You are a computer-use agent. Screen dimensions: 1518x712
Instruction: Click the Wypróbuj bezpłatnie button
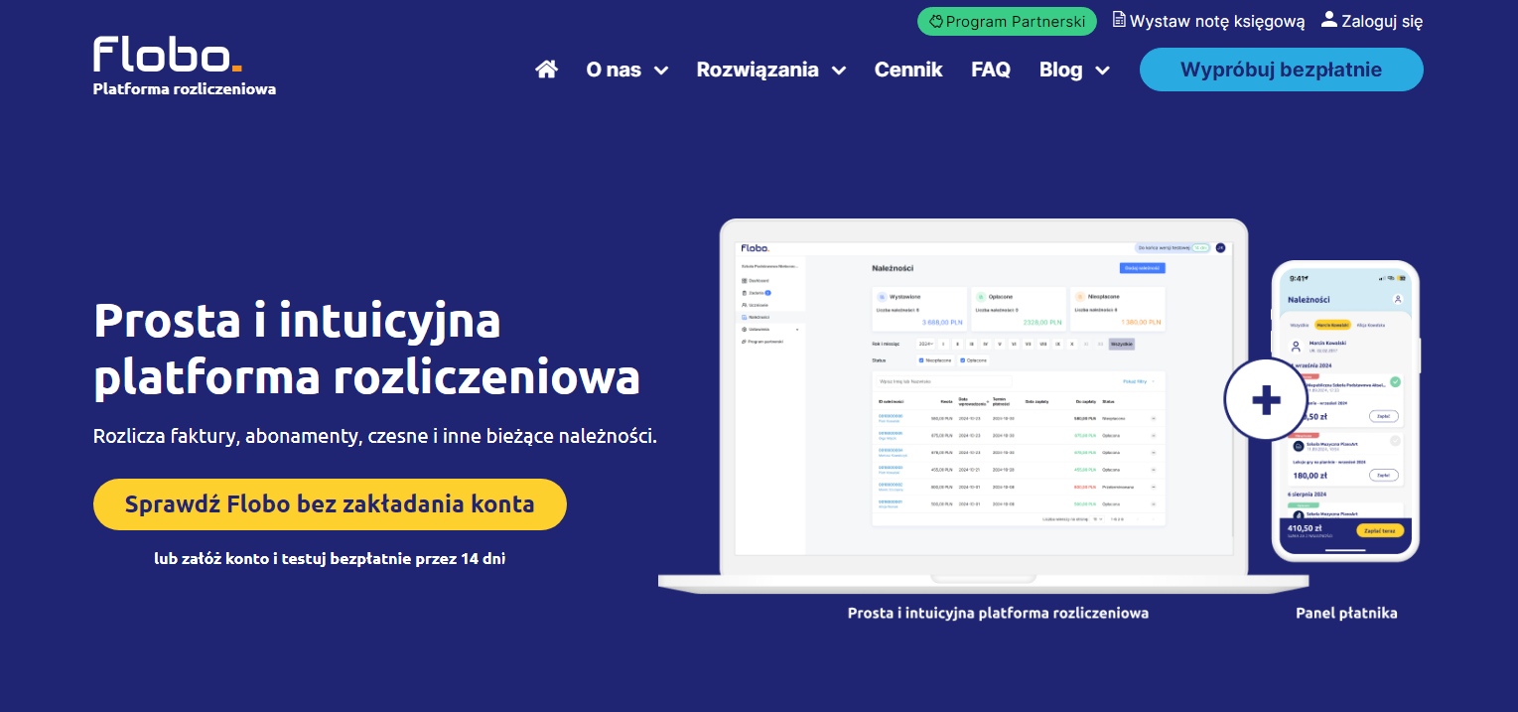(1281, 70)
